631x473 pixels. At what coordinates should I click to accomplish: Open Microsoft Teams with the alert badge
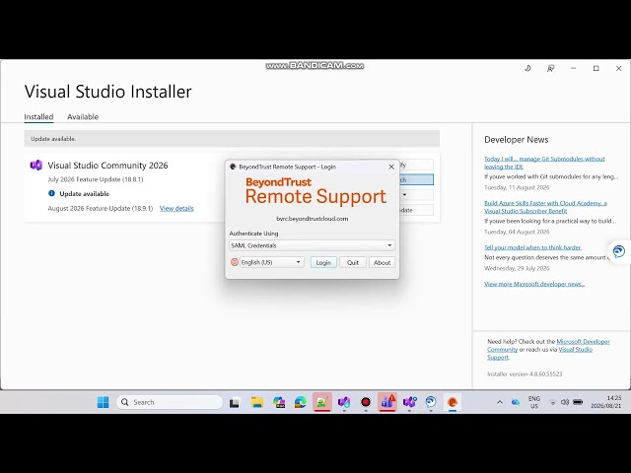(387, 402)
